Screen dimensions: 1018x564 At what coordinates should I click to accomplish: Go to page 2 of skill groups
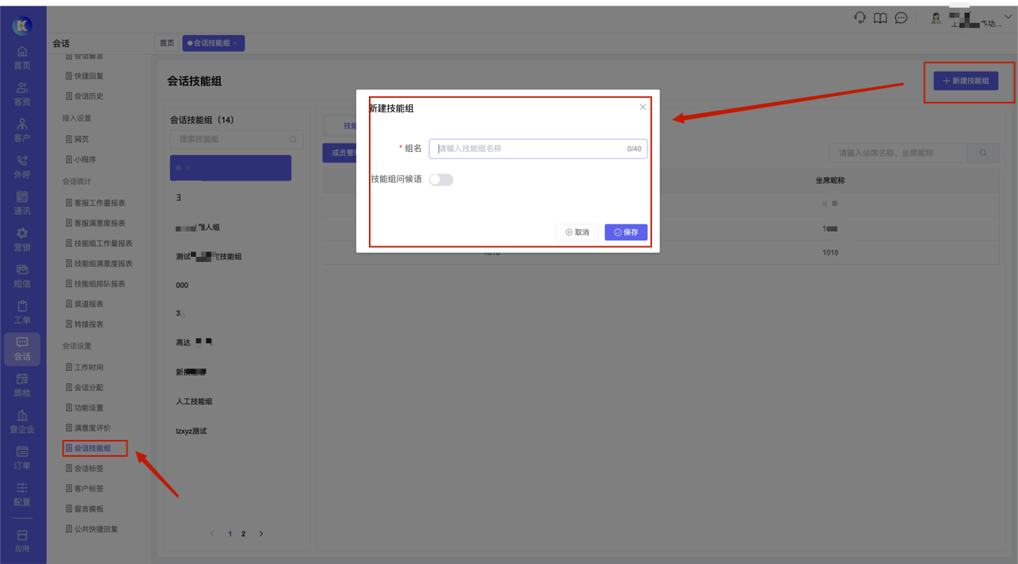coord(243,534)
